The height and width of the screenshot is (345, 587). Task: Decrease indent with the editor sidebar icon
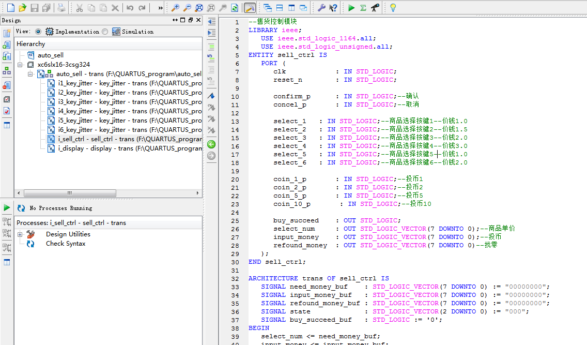[x=211, y=22]
